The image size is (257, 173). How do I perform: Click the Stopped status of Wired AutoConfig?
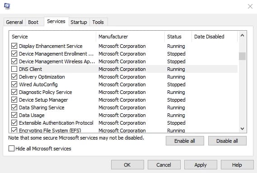(x=176, y=84)
